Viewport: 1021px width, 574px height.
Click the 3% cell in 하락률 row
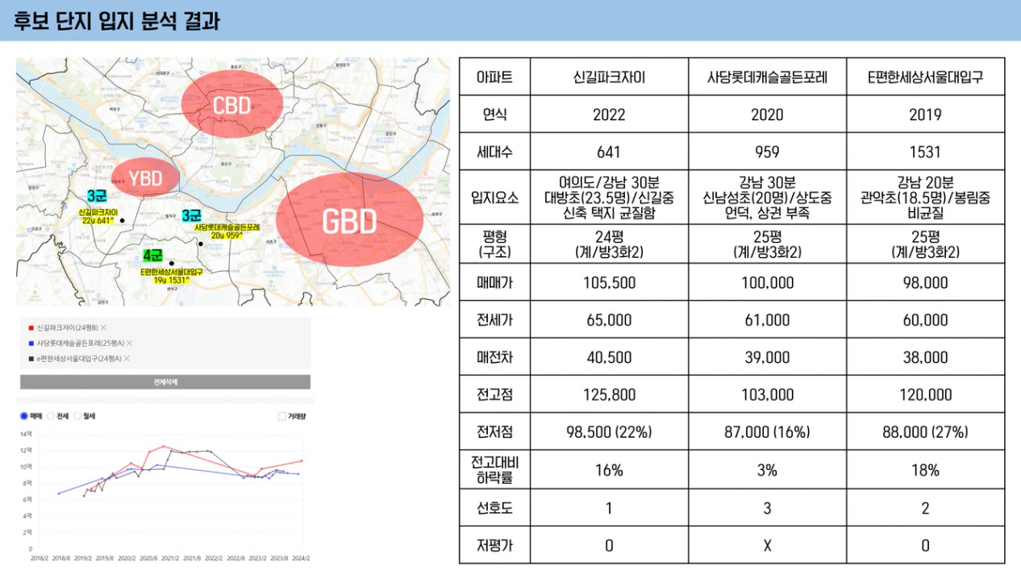click(767, 469)
